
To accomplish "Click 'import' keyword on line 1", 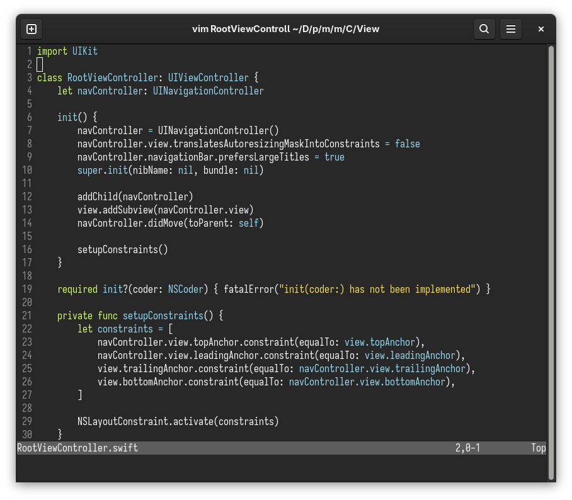I will 52,51.
